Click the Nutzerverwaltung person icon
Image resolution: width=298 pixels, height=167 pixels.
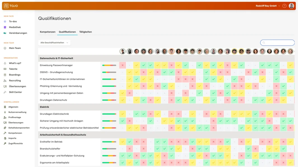pos(5,112)
